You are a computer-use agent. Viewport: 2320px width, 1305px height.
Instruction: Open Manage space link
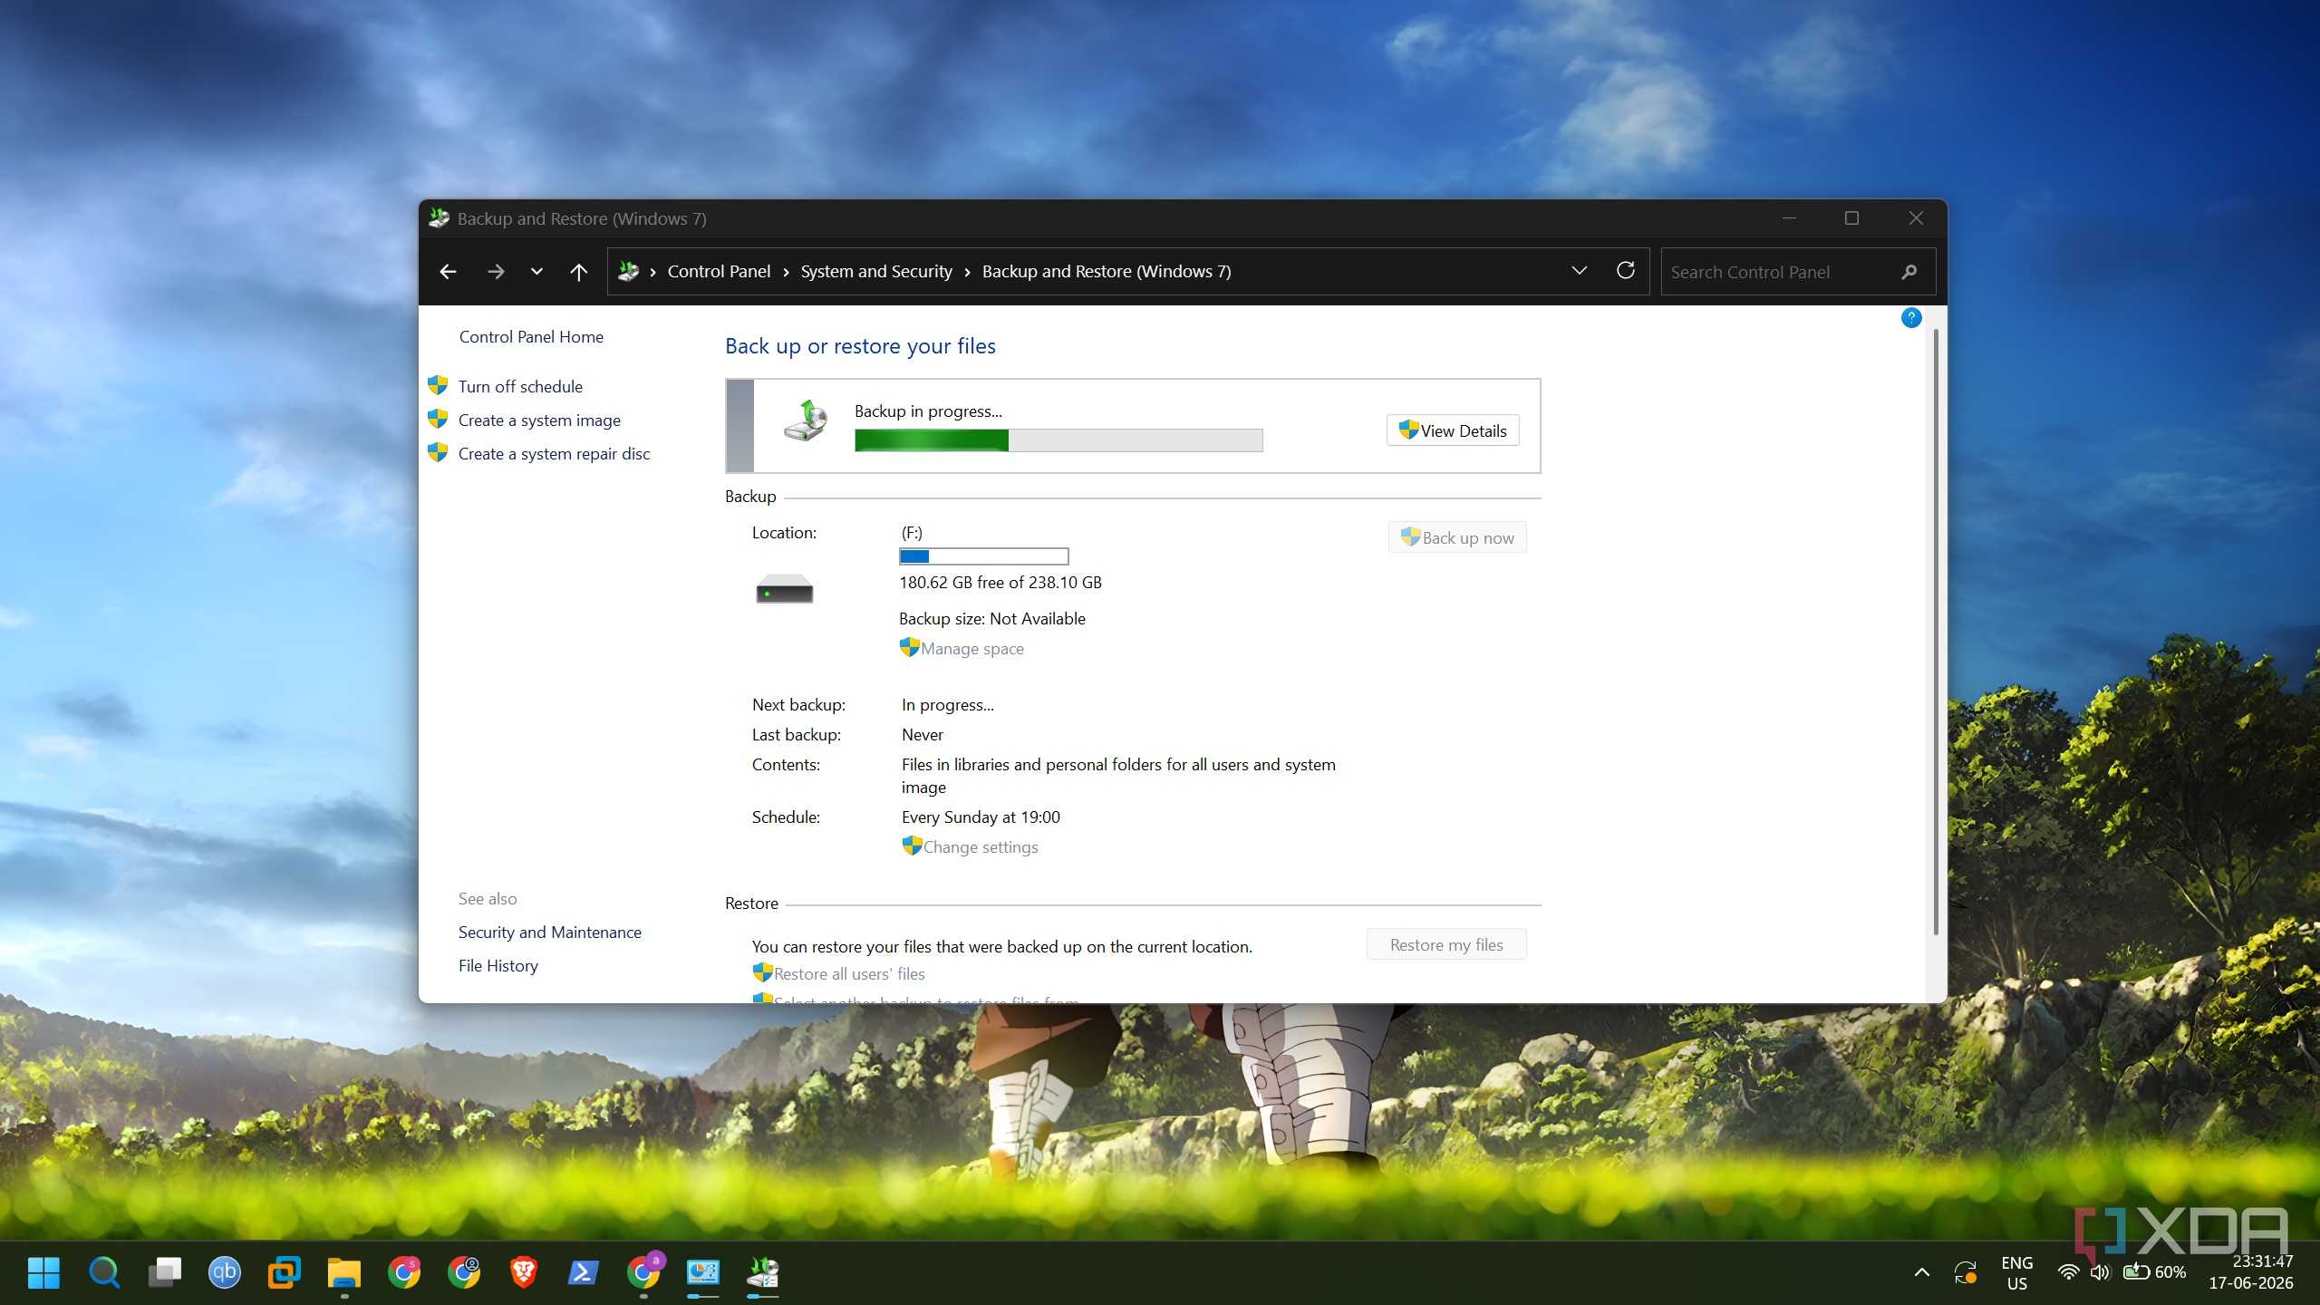point(972,649)
